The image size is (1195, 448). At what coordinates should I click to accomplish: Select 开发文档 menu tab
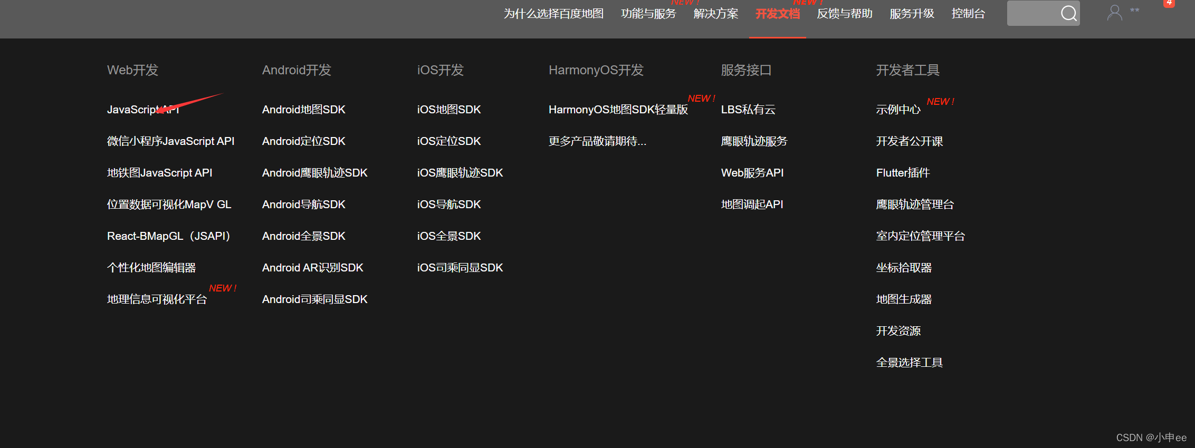pyautogui.click(x=777, y=14)
